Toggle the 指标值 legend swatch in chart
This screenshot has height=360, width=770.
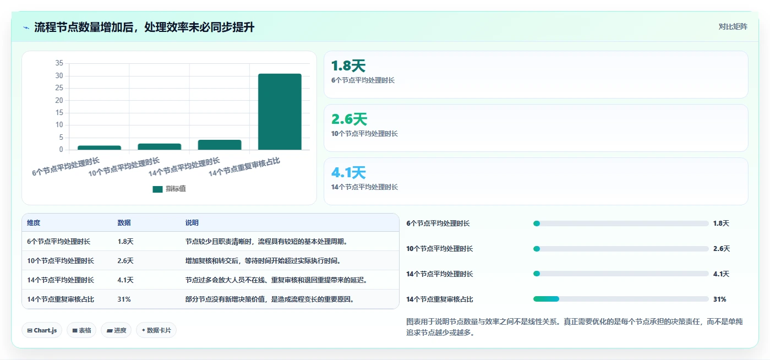pyautogui.click(x=157, y=189)
